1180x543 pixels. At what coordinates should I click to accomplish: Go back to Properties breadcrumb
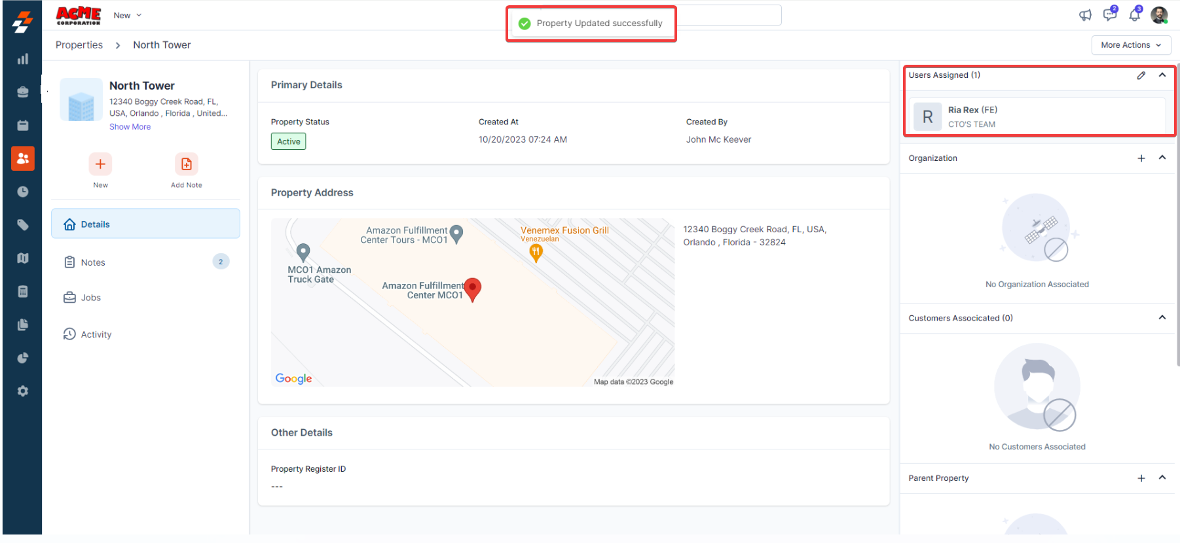79,45
